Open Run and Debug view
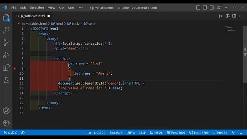This screenshot has width=247, height=139. click(6, 55)
